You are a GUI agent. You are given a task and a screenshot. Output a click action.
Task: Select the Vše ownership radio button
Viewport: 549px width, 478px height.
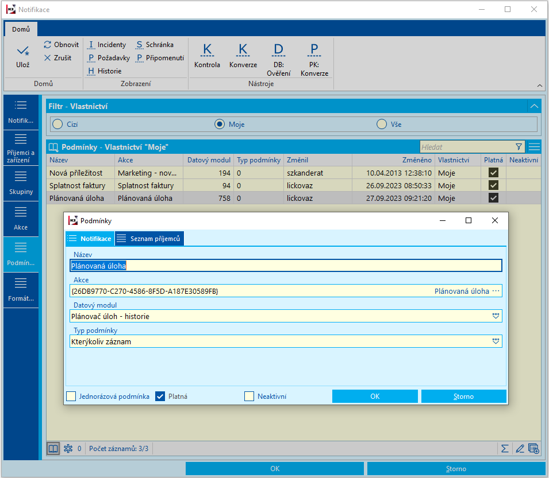382,124
